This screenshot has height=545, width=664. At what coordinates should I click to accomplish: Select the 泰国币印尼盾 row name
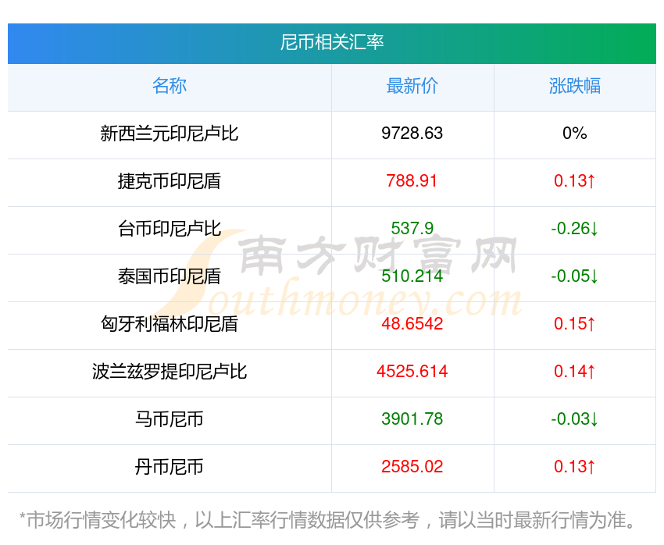point(170,276)
